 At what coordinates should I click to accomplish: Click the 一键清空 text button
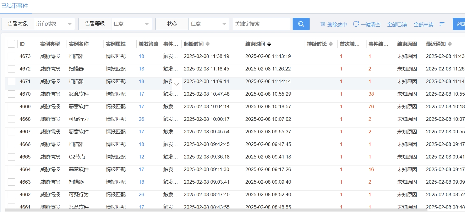371,25
